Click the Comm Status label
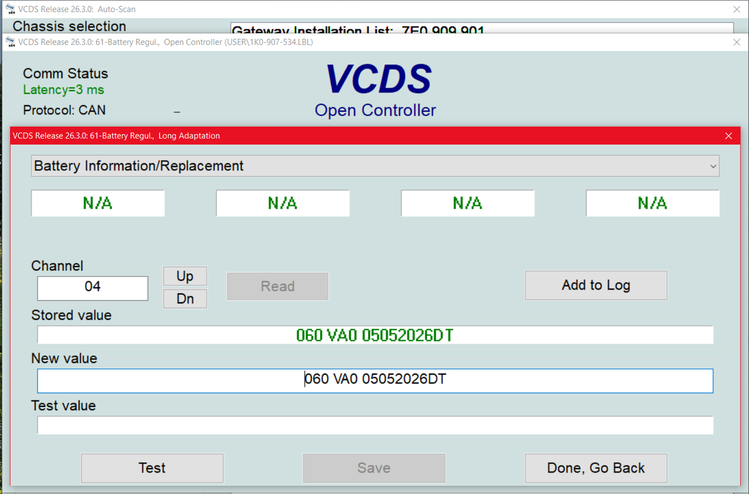 66,74
